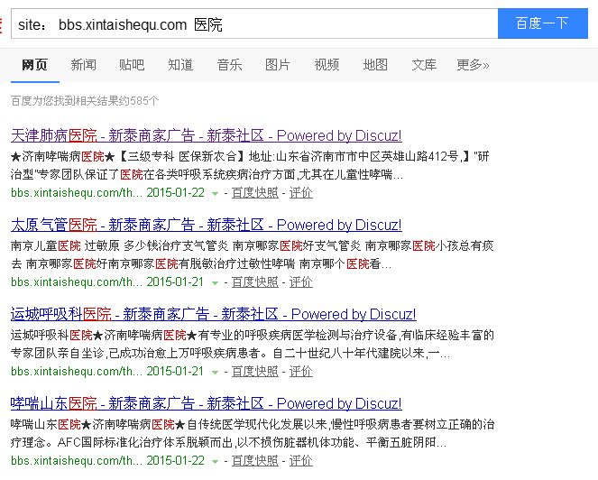The height and width of the screenshot is (480, 598).
Task: Switch to the 新闻 tab
Action: [83, 65]
